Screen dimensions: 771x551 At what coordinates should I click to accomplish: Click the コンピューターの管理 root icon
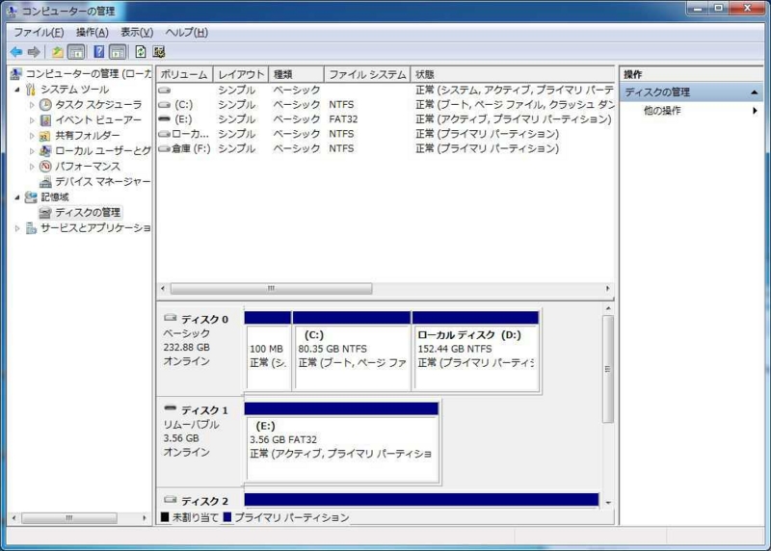click(x=15, y=74)
